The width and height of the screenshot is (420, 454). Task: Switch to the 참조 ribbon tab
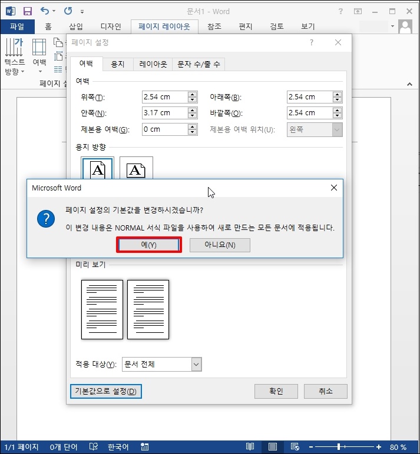tap(214, 26)
